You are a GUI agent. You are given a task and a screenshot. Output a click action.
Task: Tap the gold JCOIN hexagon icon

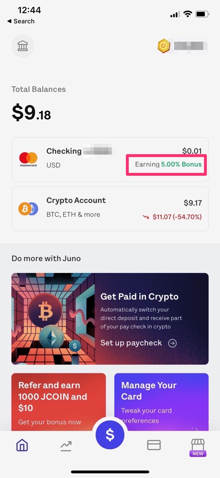[164, 46]
